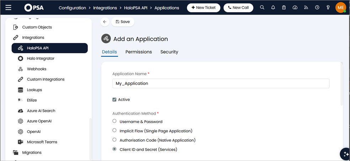The height and width of the screenshot is (161, 350).
Task: Click the New Ticket button
Action: point(203,7)
